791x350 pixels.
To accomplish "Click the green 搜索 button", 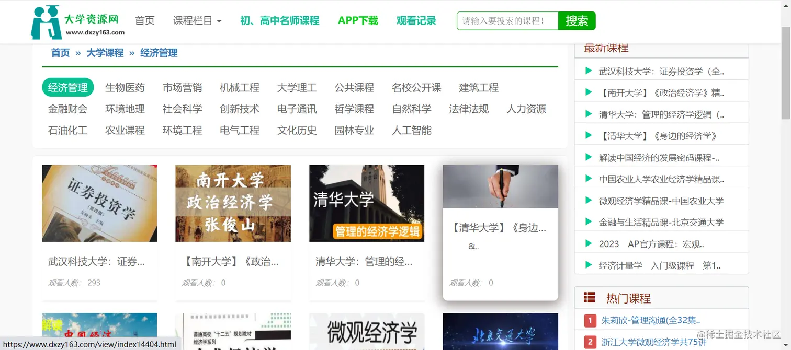I will coord(577,21).
